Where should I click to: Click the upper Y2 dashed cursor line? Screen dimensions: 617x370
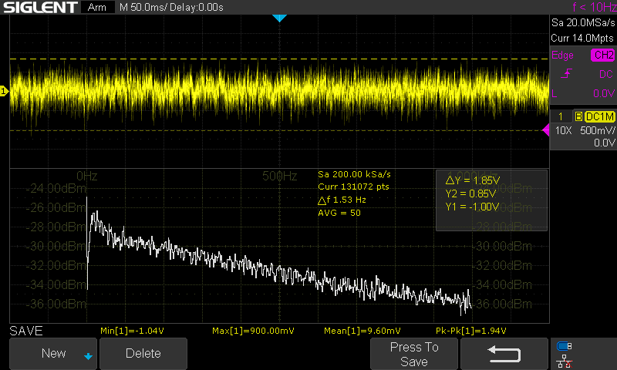(279, 59)
